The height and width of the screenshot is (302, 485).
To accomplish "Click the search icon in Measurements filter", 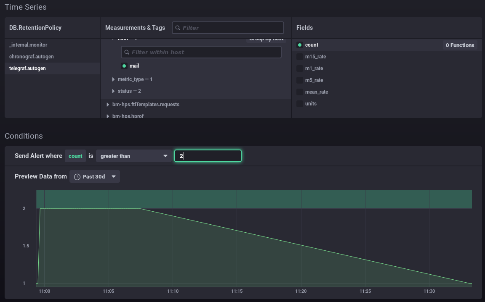I will 178,28.
